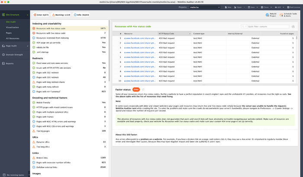This screenshot has width=303, height=177.
Task: Filter by Warning: 1,519 badge
Action: click(x=61, y=15)
